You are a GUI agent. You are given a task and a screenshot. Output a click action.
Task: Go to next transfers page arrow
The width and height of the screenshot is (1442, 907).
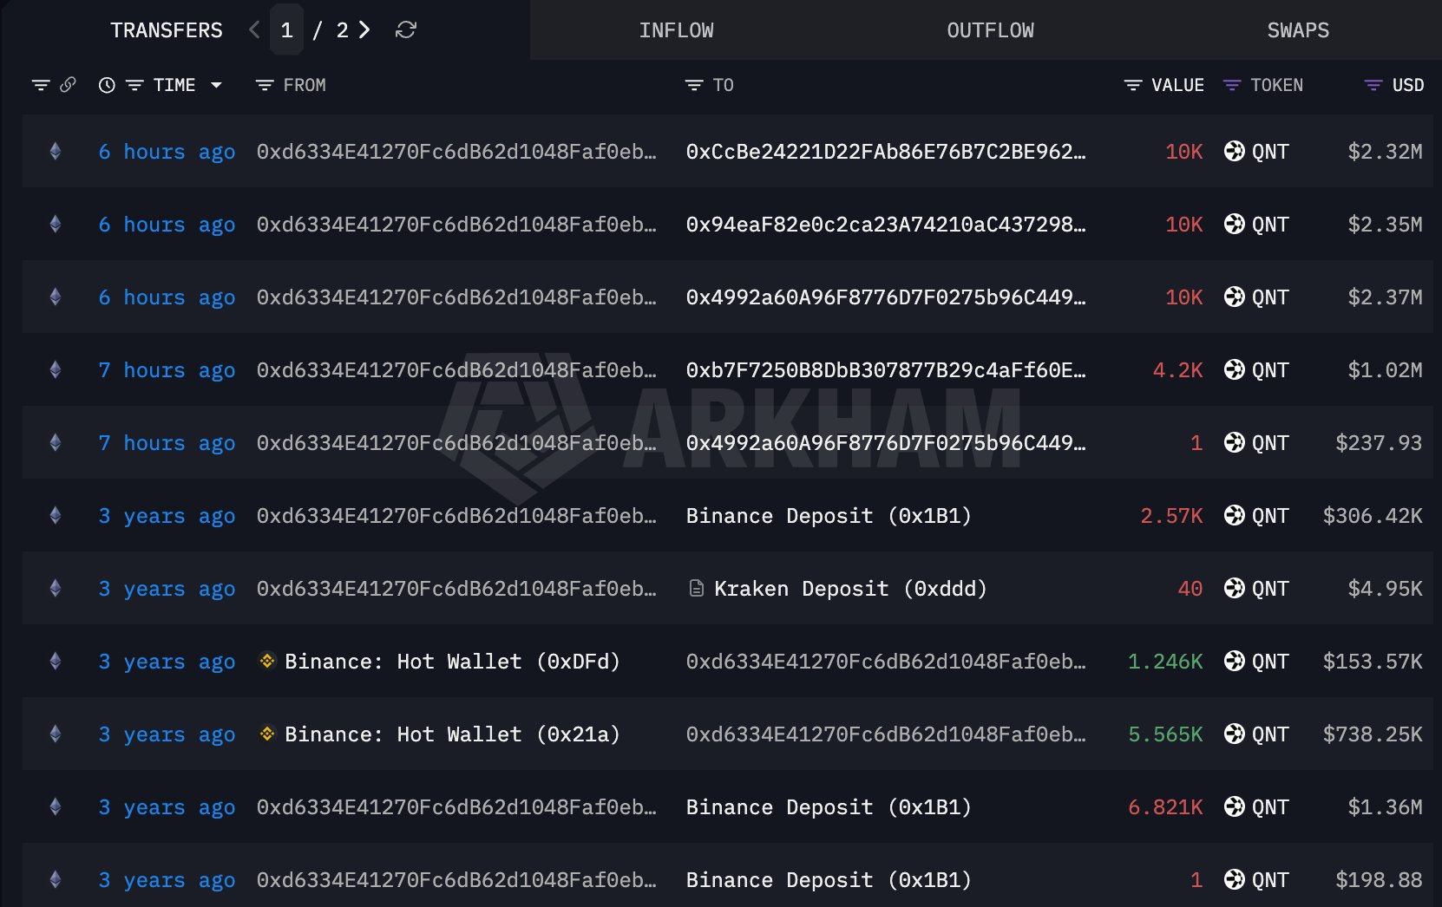364,30
